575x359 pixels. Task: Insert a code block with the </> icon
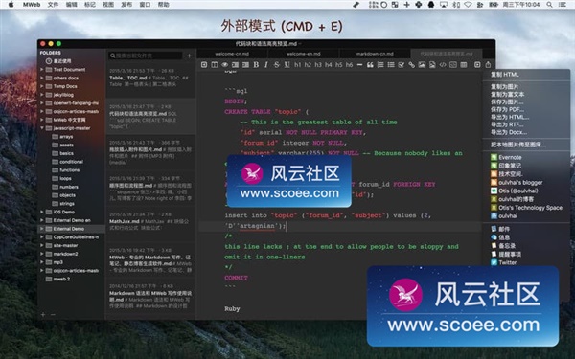pos(443,65)
